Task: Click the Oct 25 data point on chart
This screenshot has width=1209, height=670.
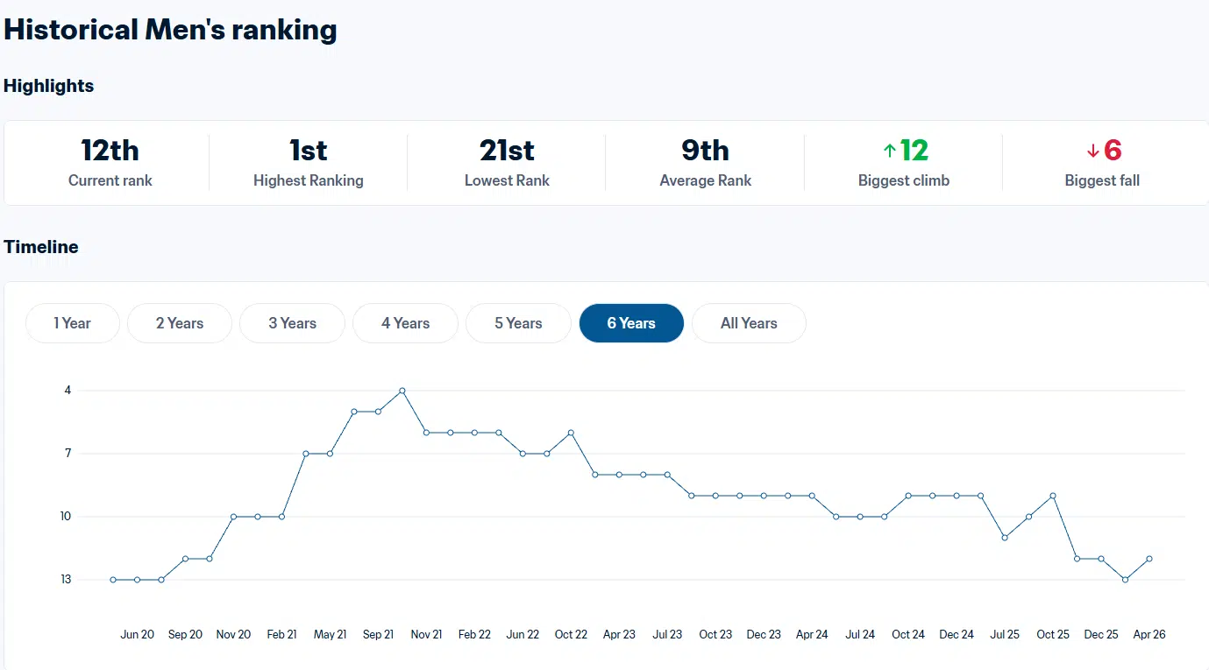Action: (1053, 496)
